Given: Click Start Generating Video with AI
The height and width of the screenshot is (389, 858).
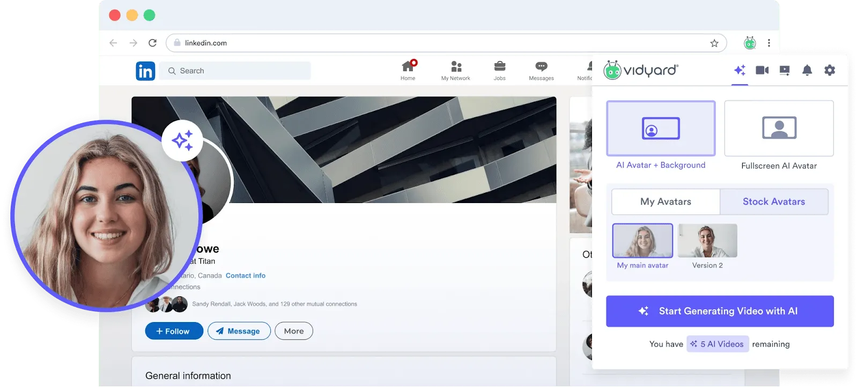Looking at the screenshot, I should [720, 311].
